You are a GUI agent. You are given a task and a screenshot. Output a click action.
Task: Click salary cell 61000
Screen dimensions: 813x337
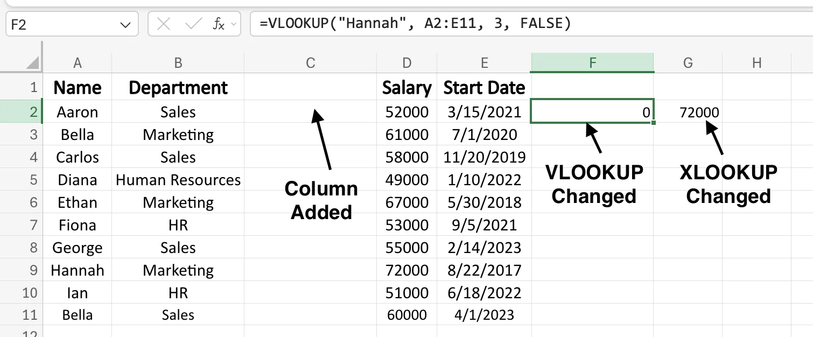click(407, 135)
